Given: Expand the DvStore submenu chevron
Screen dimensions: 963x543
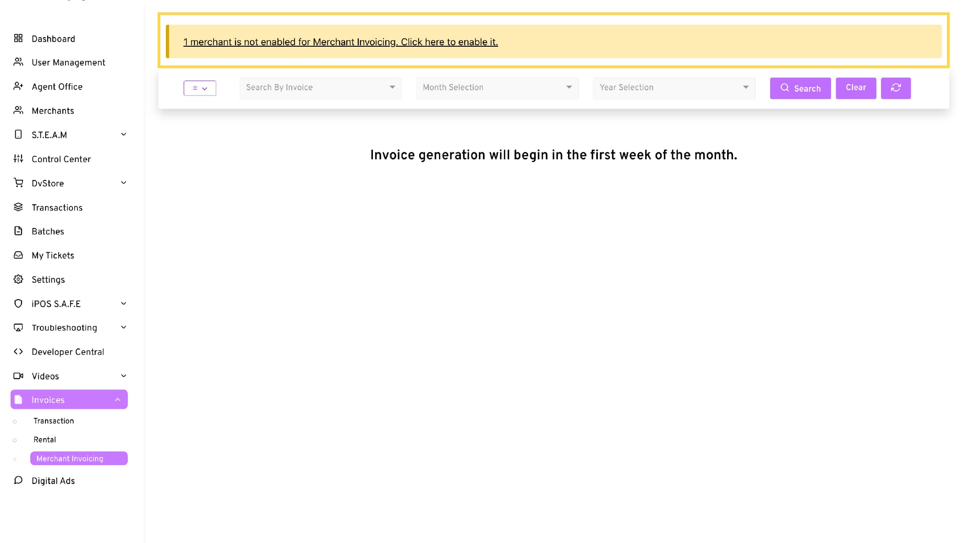Looking at the screenshot, I should [123, 183].
